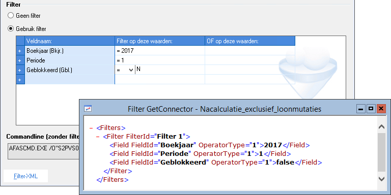The height and width of the screenshot is (195, 391).
Task: Open the operator dropdown in Geblokkeerd row
Action: pyautogui.click(x=131, y=70)
